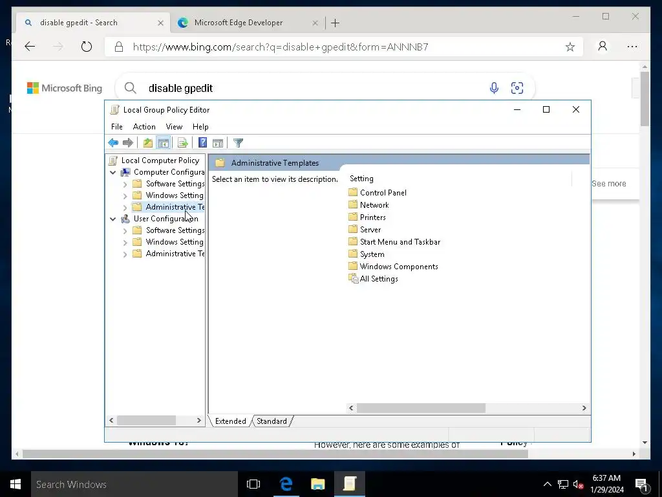
Task: Toggle Show/Hide Console Tree icon
Action: point(164,143)
